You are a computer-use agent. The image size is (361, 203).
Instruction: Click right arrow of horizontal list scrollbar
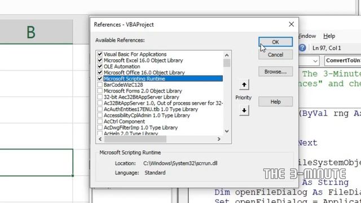point(219,139)
